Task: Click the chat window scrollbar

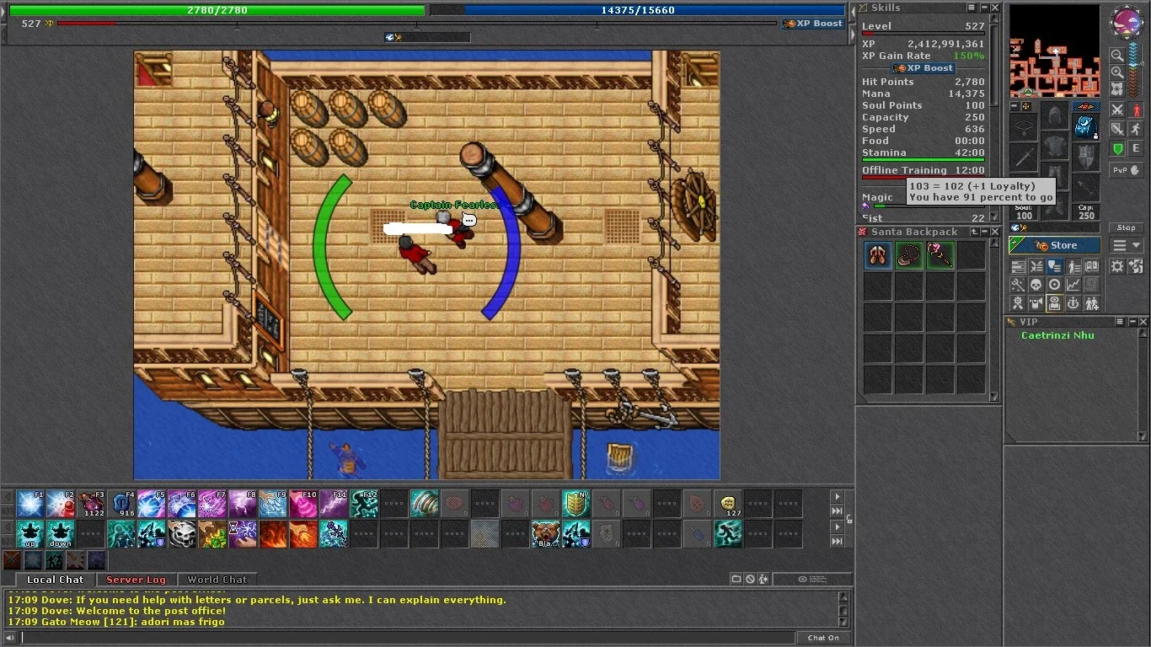Action: click(843, 608)
